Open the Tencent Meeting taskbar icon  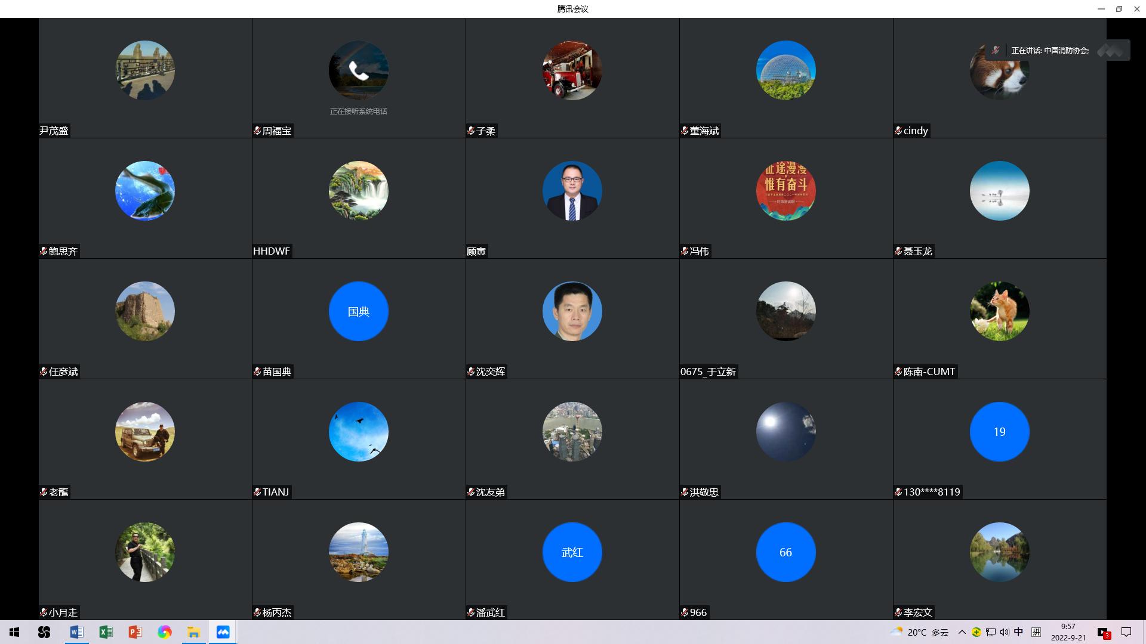point(223,632)
